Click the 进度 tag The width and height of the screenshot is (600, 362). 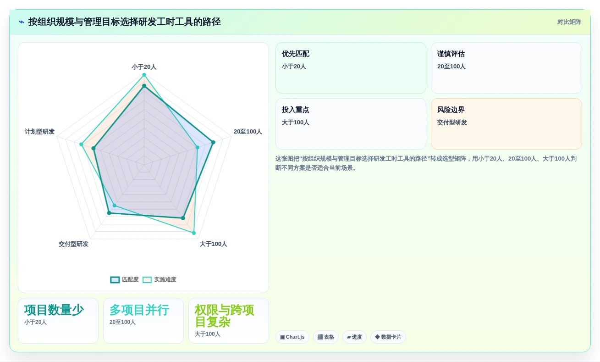click(354, 337)
